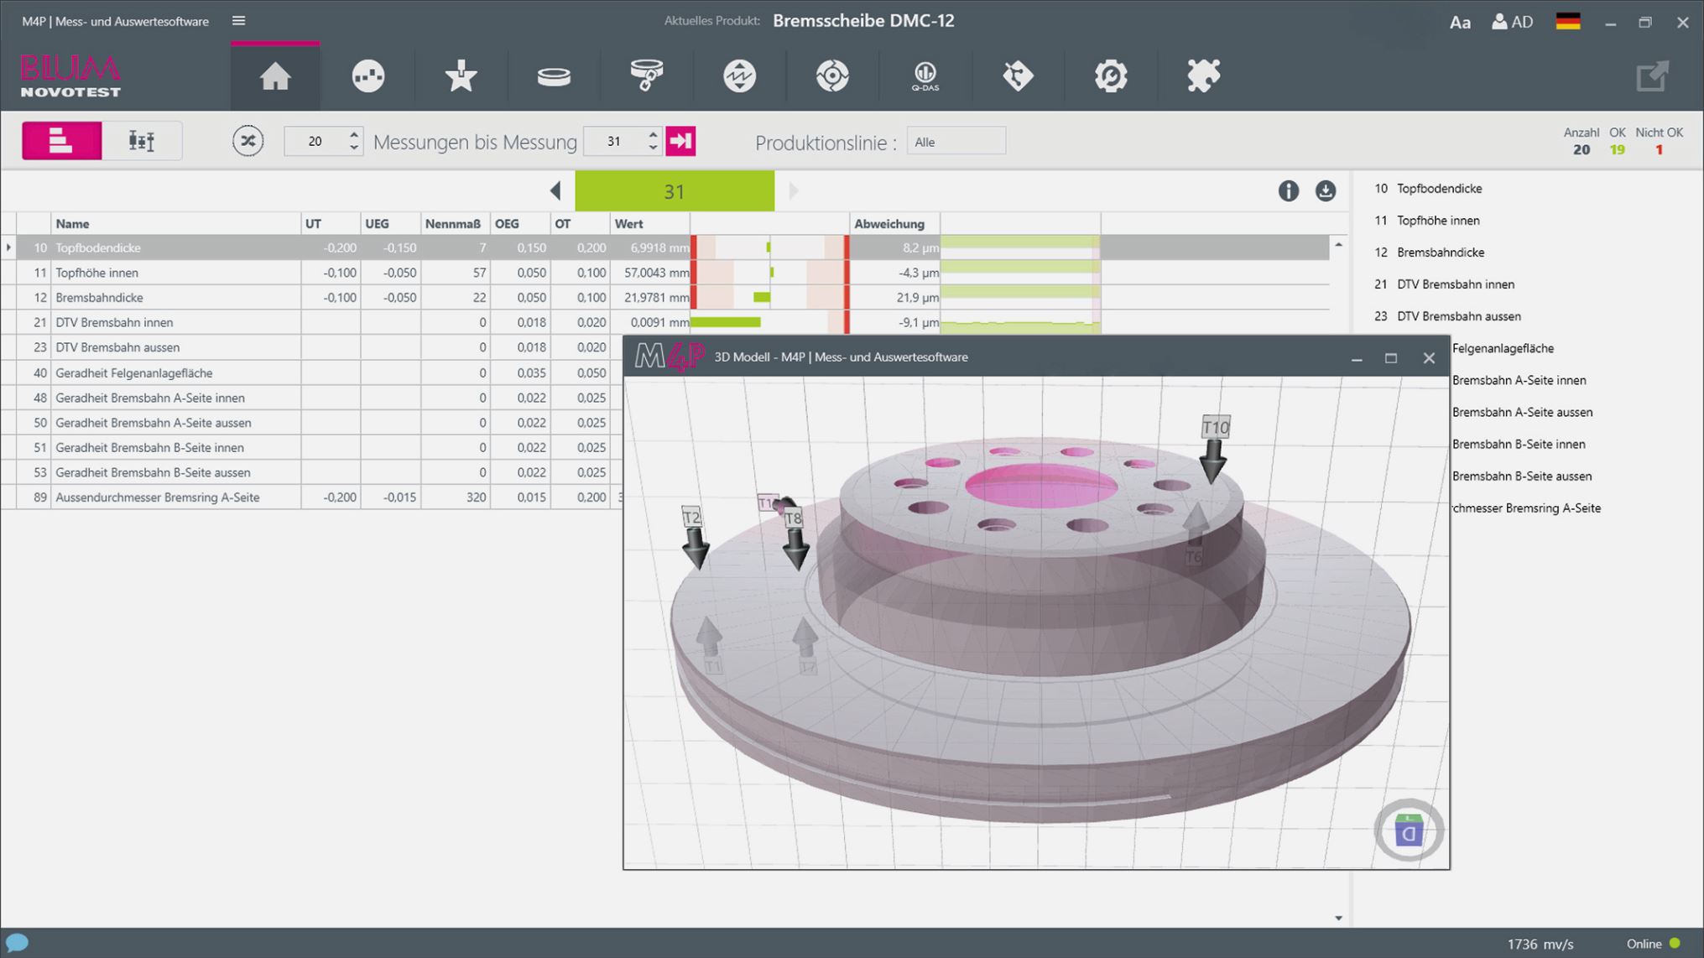Click the info icon above table

pyautogui.click(x=1288, y=191)
